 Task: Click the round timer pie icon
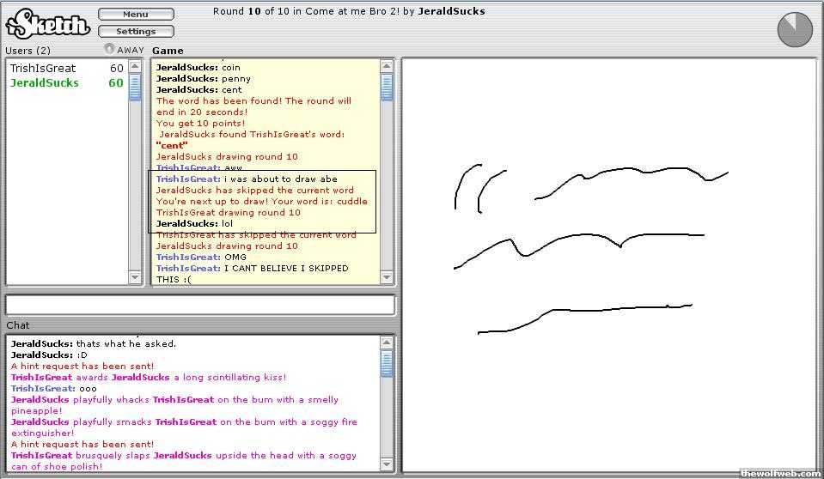coord(794,30)
